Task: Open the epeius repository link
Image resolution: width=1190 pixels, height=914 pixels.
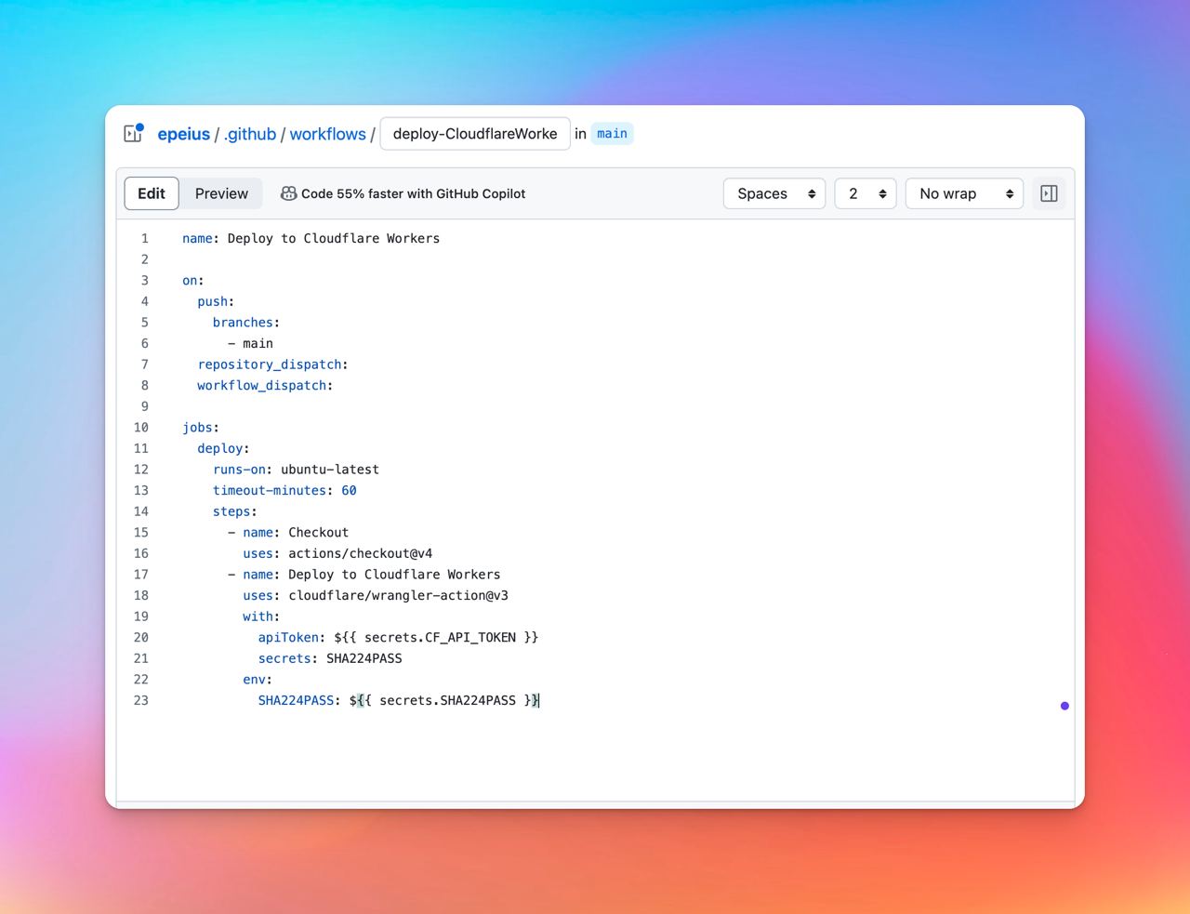Action: pyautogui.click(x=184, y=134)
